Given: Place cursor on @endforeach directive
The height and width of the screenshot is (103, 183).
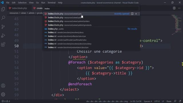Looking at the screenshot, I should pyautogui.click(x=80, y=84).
